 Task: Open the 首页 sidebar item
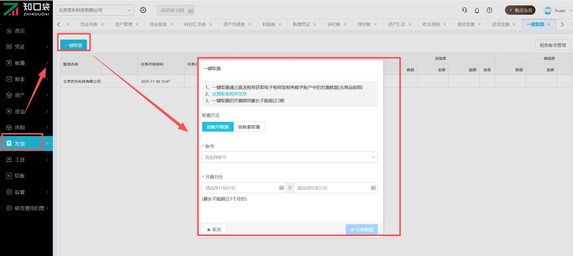[x=20, y=31]
